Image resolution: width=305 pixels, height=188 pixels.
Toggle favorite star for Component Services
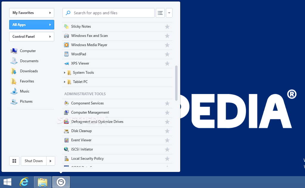(167, 103)
